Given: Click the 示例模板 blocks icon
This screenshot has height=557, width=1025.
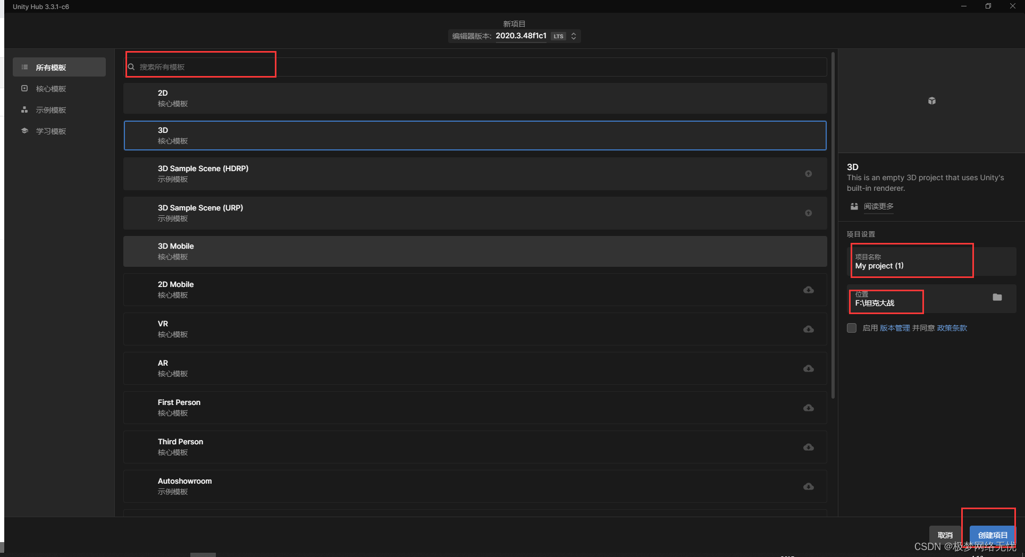Looking at the screenshot, I should (x=24, y=109).
